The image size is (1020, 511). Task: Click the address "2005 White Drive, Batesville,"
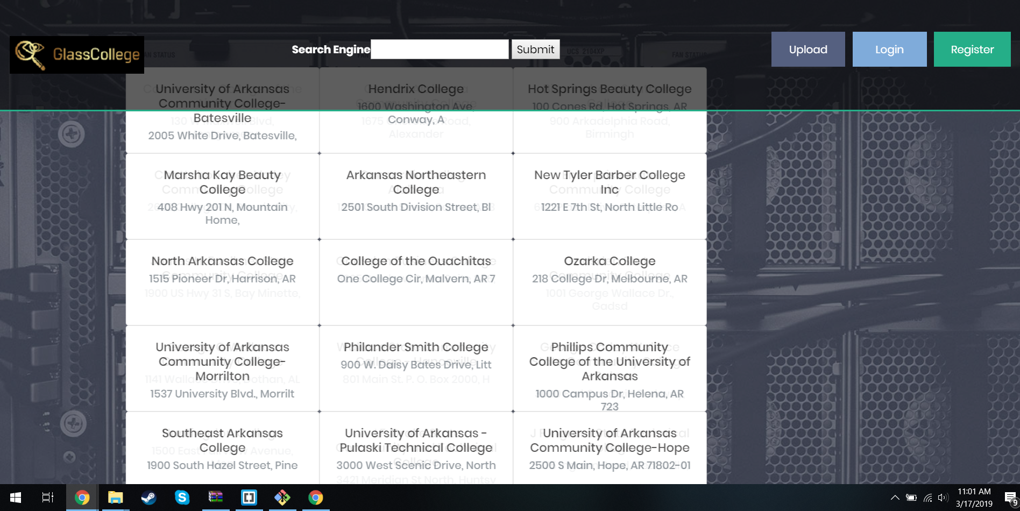tap(222, 136)
